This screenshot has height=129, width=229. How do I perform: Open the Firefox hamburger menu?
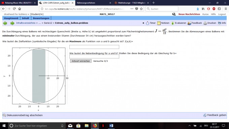[x=226, y=9]
